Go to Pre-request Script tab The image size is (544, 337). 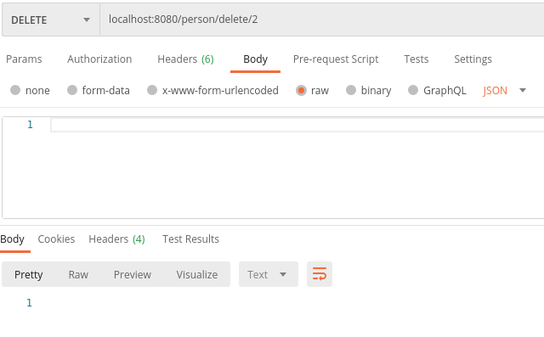point(336,59)
